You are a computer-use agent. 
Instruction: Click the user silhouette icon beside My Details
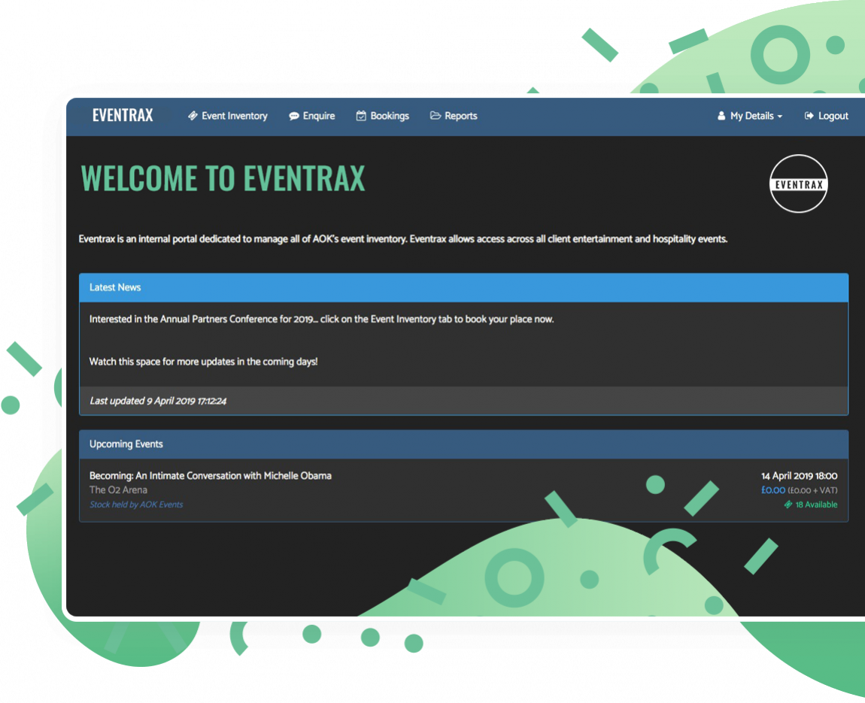pyautogui.click(x=721, y=116)
